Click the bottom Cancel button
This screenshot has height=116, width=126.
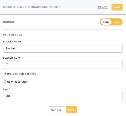pyautogui.click(x=56, y=110)
